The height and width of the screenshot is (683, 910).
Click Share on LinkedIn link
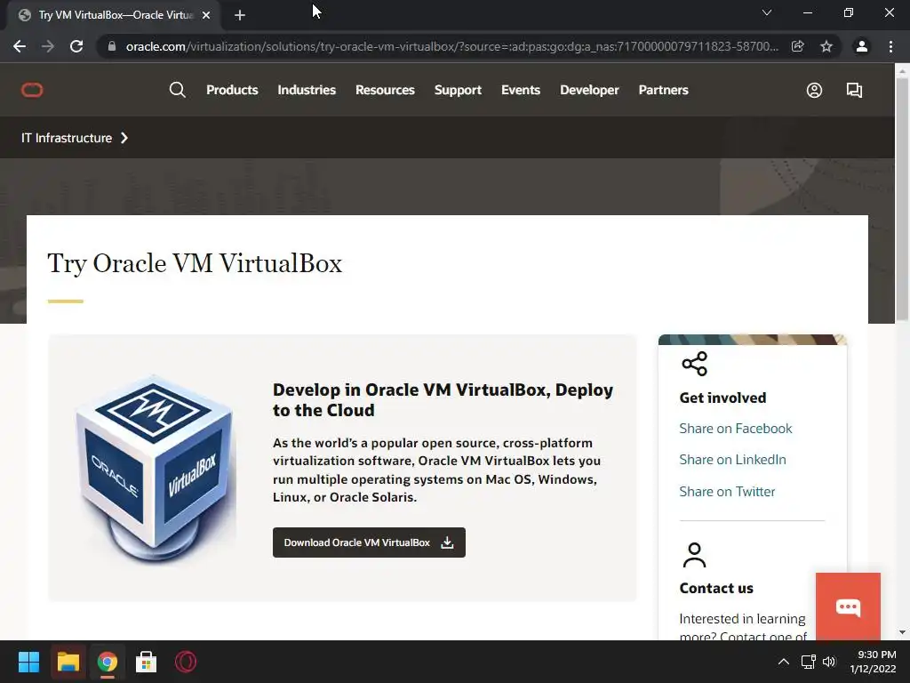[x=732, y=460]
